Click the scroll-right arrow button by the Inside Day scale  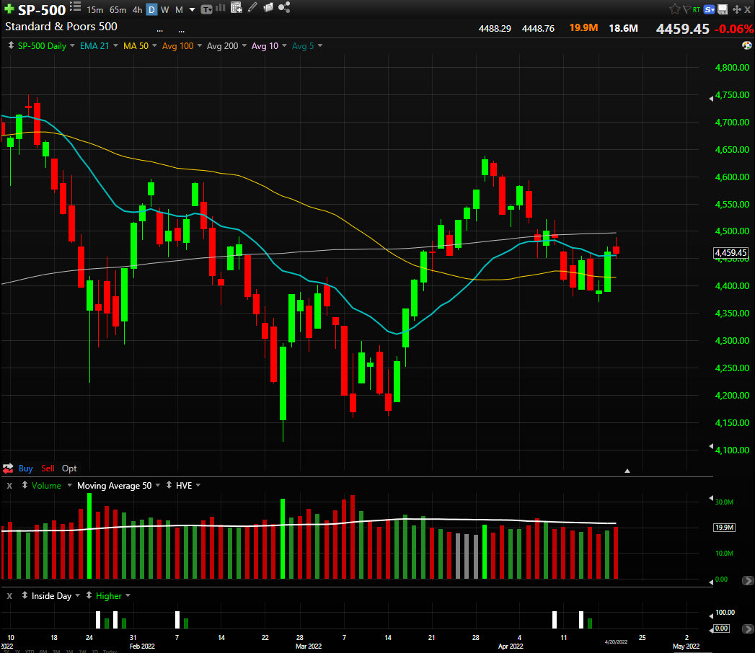pyautogui.click(x=747, y=628)
